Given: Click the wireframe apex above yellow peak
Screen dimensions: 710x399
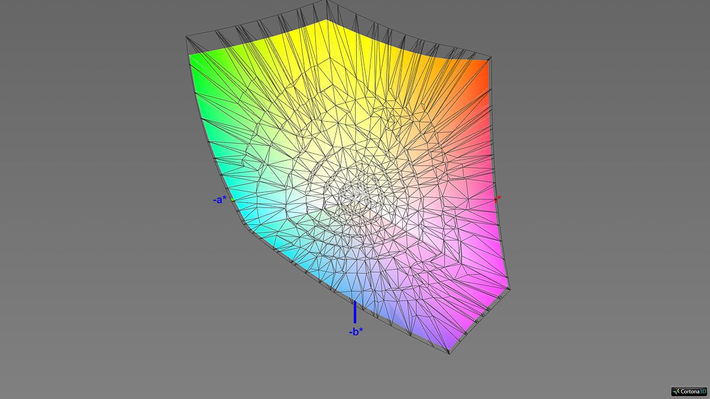Looking at the screenshot, I should 325,2.
